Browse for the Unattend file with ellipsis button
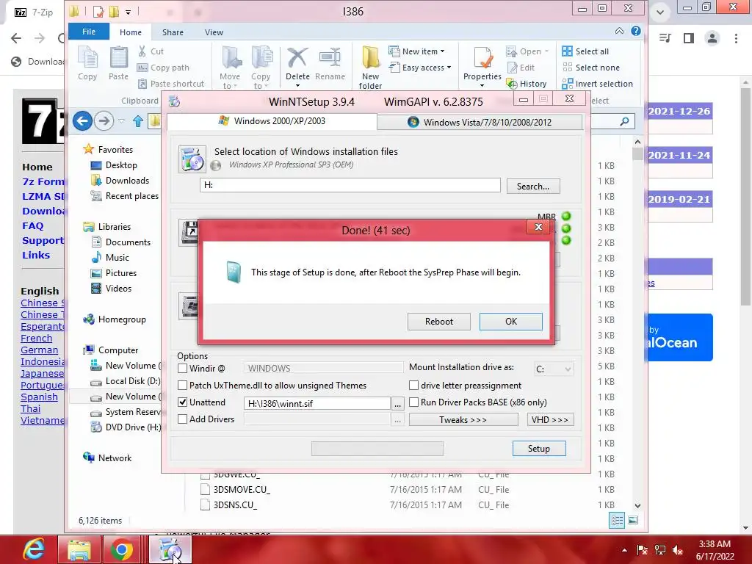The image size is (752, 564). click(x=397, y=404)
